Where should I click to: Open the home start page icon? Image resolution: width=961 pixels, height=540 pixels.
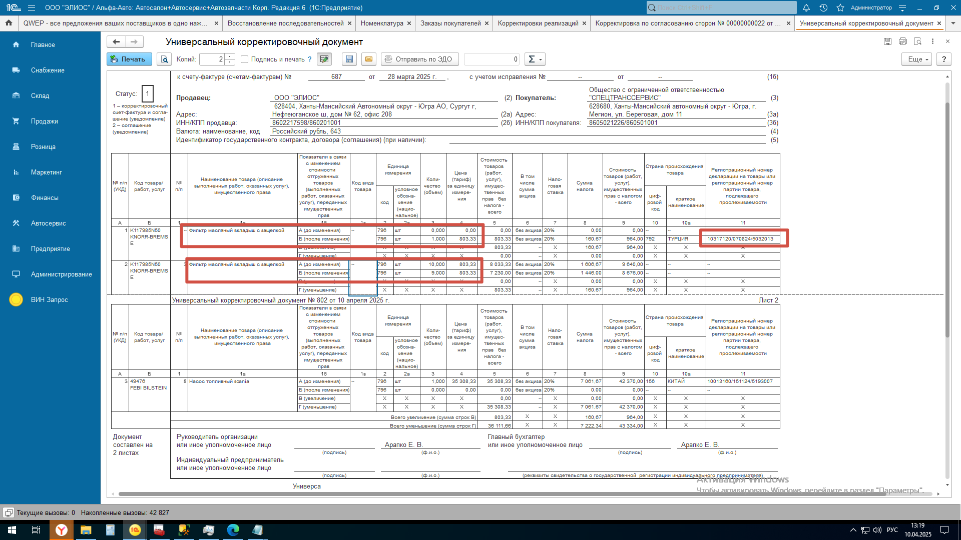coord(9,23)
